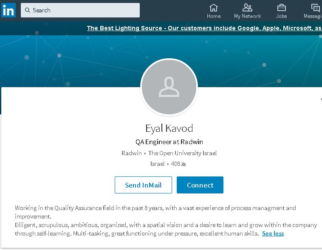The image size is (322, 250).
Task: Click the connections icon beside 408
Action: pyautogui.click(x=184, y=164)
